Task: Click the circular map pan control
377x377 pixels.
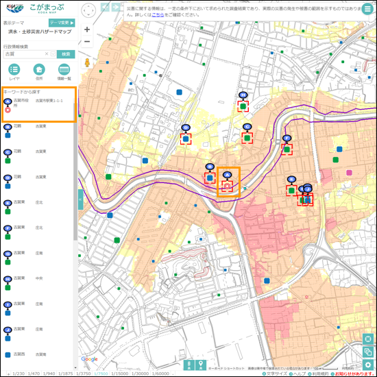Action: pos(88,10)
